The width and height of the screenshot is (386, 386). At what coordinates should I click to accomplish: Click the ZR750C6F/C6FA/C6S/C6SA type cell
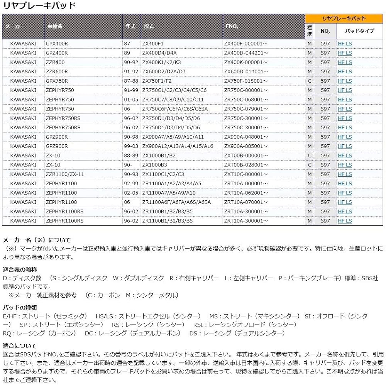pos(182,109)
